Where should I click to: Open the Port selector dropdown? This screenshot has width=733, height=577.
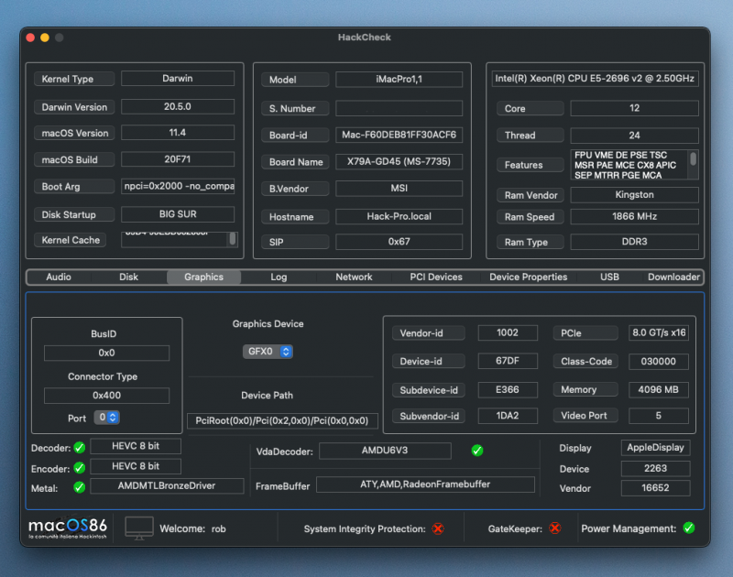(106, 418)
